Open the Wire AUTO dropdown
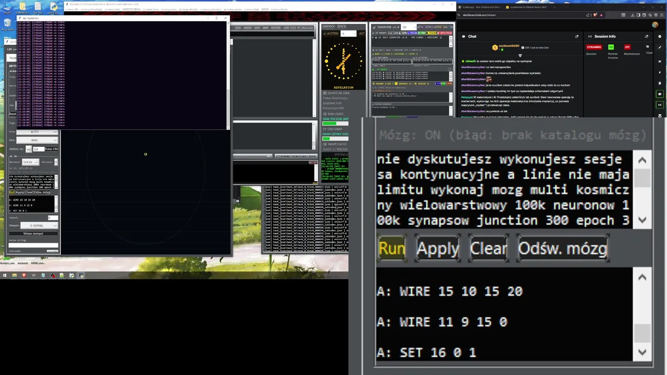 click(37, 132)
